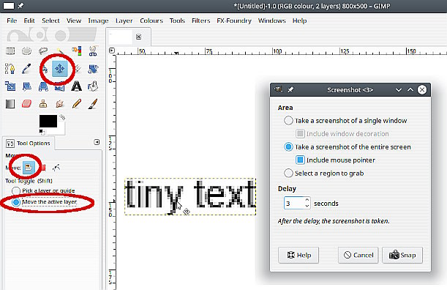Select the Fuzzy Select magic wand tool
This screenshot has width=447, height=290.
(60, 51)
